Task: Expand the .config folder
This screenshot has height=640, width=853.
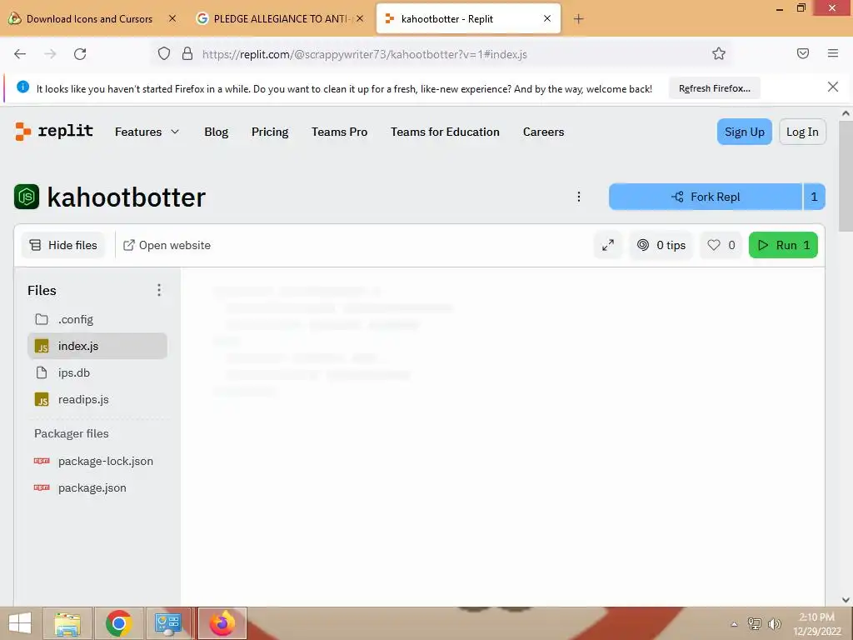Action: point(97,319)
